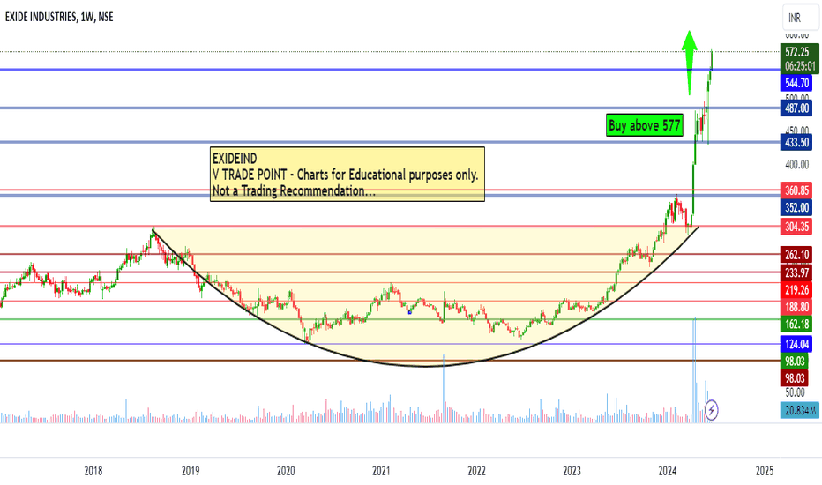The height and width of the screenshot is (485, 822).
Task: Click the green 98.03 price label
Action: [x=794, y=361]
